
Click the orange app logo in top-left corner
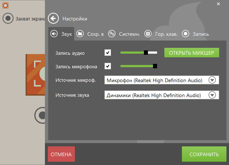point(5,5)
